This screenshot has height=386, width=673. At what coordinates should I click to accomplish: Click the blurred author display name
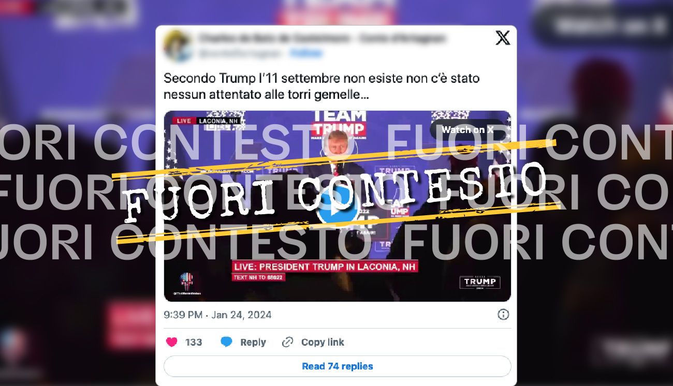pyautogui.click(x=321, y=38)
